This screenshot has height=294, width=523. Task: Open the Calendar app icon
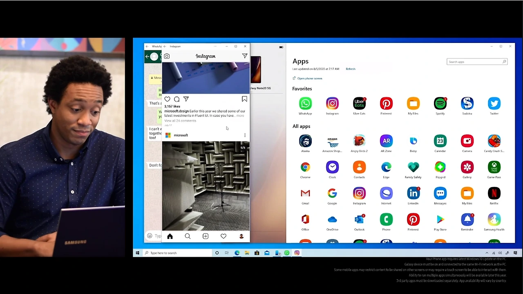tap(440, 141)
